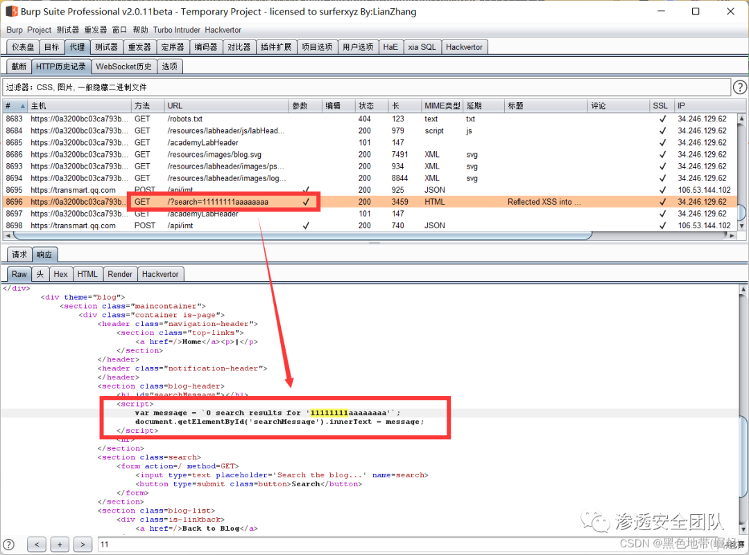Viewport: 749px width, 555px height.
Task: Switch to the 用户选项 tab
Action: (x=359, y=47)
